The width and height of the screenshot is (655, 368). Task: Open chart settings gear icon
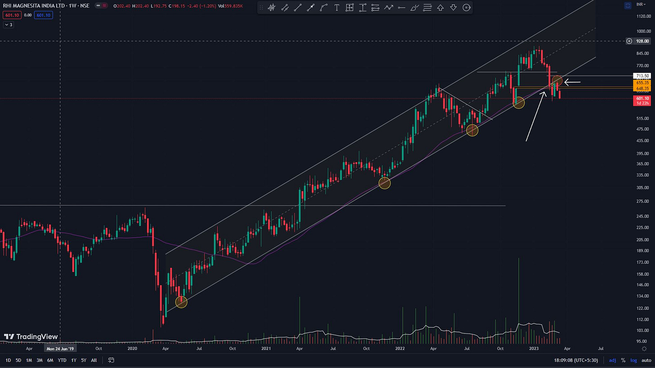coord(645,349)
